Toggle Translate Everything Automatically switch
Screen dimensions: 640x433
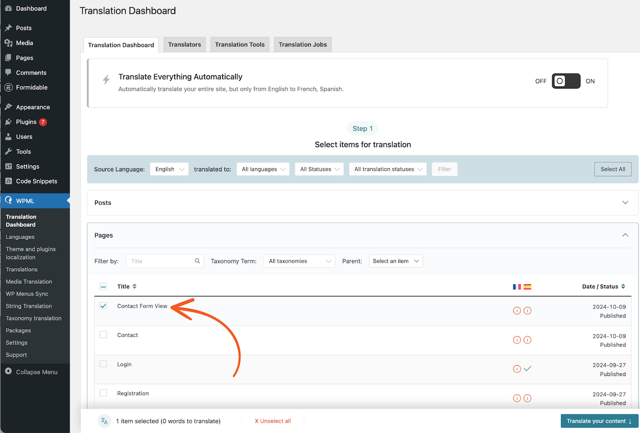[x=566, y=81]
